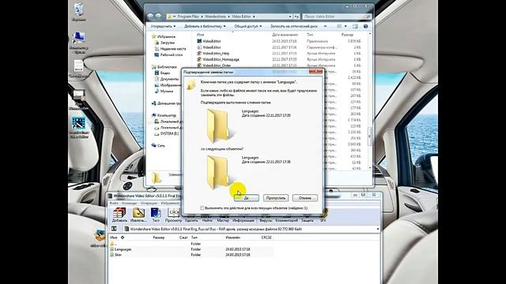Open the Файл menu in WinRAR
The image size is (506, 284).
tap(114, 204)
